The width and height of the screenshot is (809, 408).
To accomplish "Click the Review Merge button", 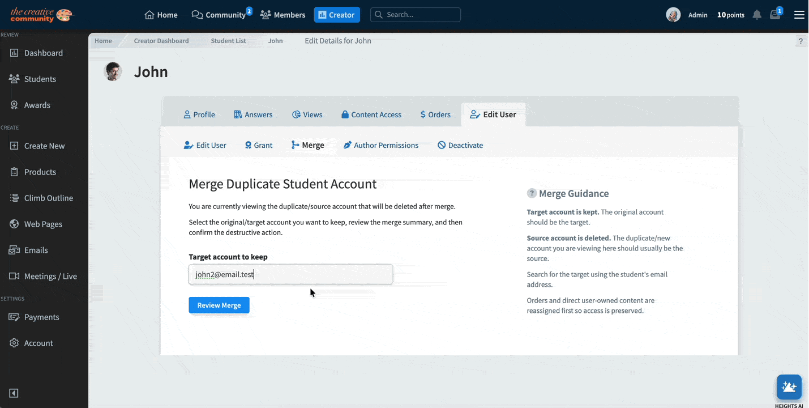I will point(219,305).
